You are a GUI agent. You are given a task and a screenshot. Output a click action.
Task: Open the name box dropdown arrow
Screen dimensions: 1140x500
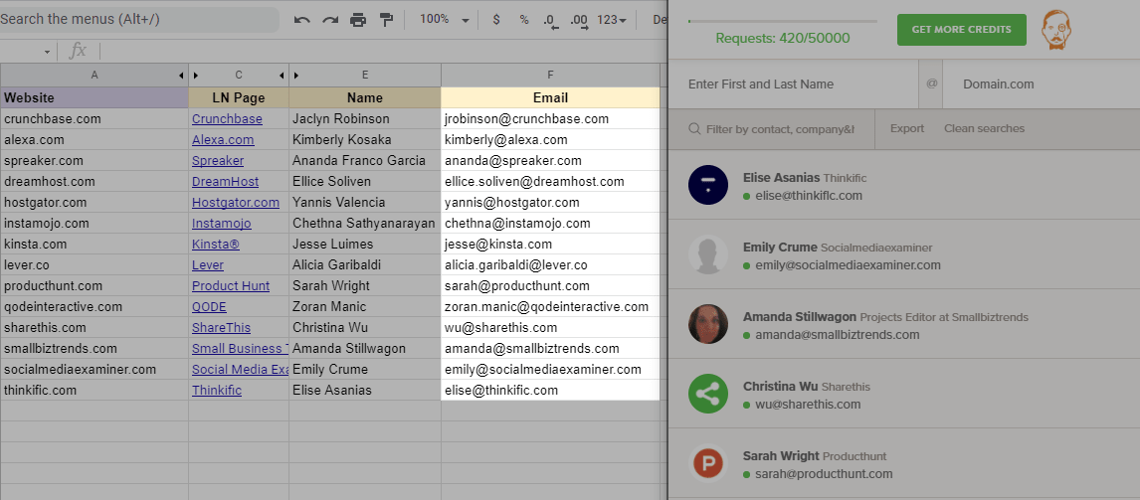pos(48,52)
